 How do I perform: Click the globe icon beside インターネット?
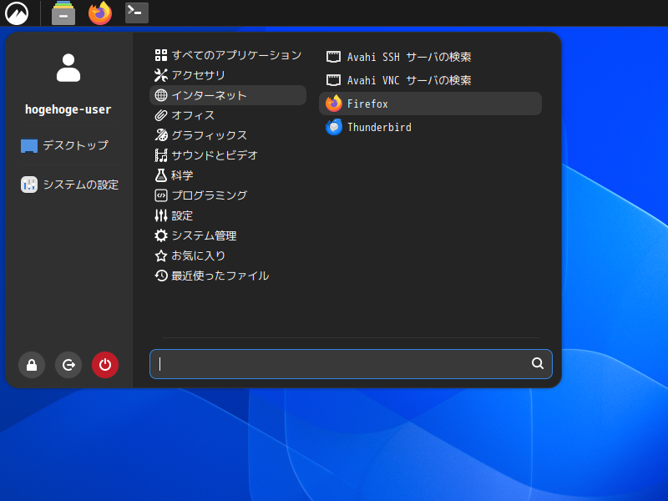pyautogui.click(x=161, y=95)
